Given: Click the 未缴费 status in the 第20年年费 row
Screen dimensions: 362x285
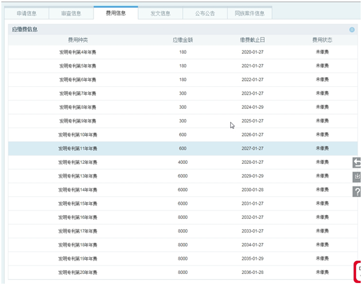Looking at the screenshot, I should 322,272.
